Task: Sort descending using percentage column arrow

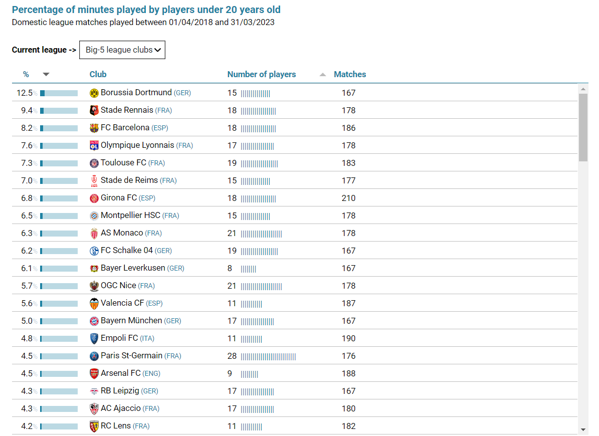Action: click(46, 75)
